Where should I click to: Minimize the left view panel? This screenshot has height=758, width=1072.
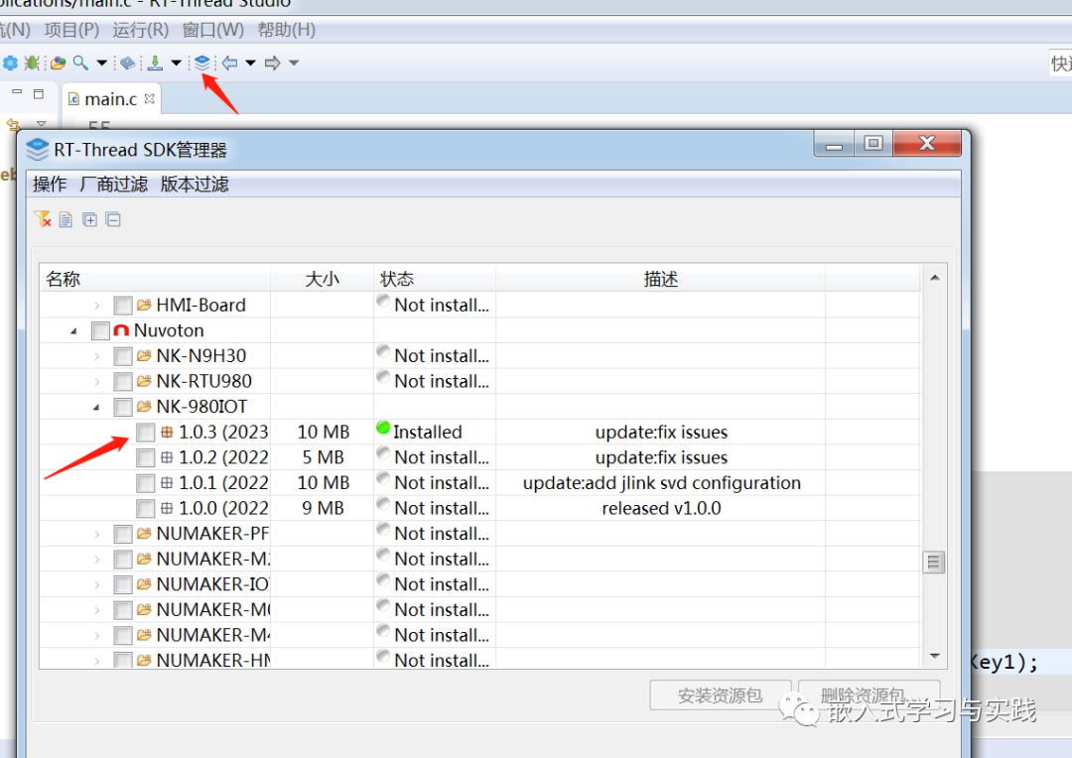(17, 92)
